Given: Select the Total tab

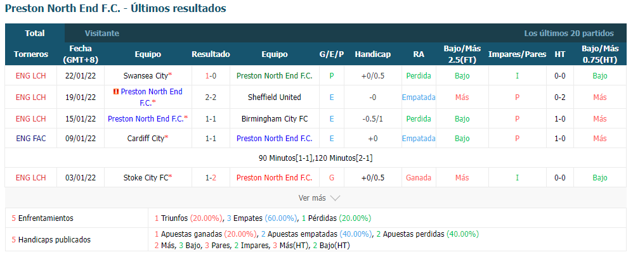Looking at the screenshot, I should coord(35,33).
